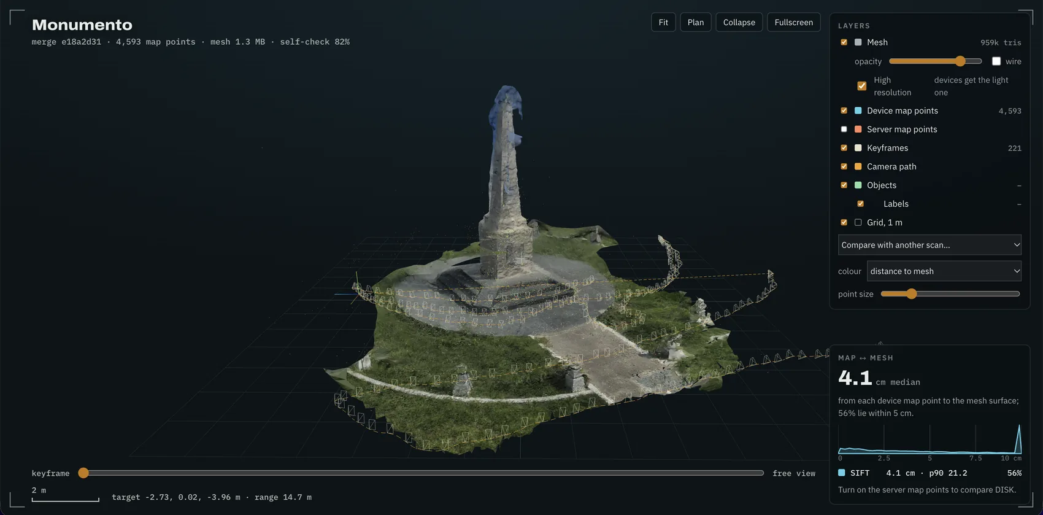The image size is (1043, 515).
Task: Click the Fit view button
Action: pyautogui.click(x=663, y=22)
